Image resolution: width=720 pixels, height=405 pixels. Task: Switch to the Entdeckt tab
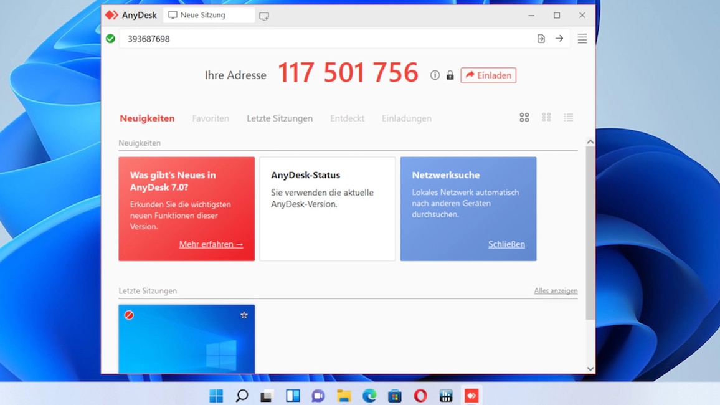(347, 118)
